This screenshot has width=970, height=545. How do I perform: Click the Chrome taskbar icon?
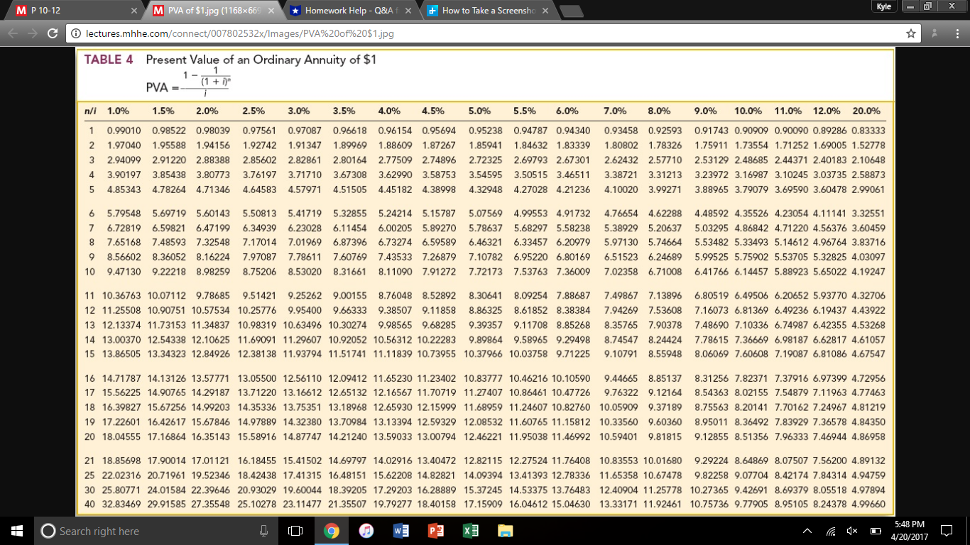click(332, 531)
